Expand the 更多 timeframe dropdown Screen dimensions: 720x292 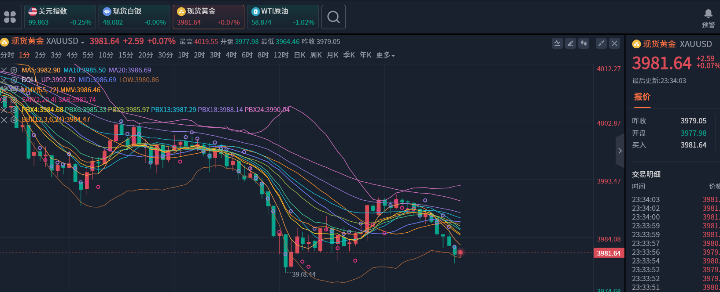click(x=385, y=55)
